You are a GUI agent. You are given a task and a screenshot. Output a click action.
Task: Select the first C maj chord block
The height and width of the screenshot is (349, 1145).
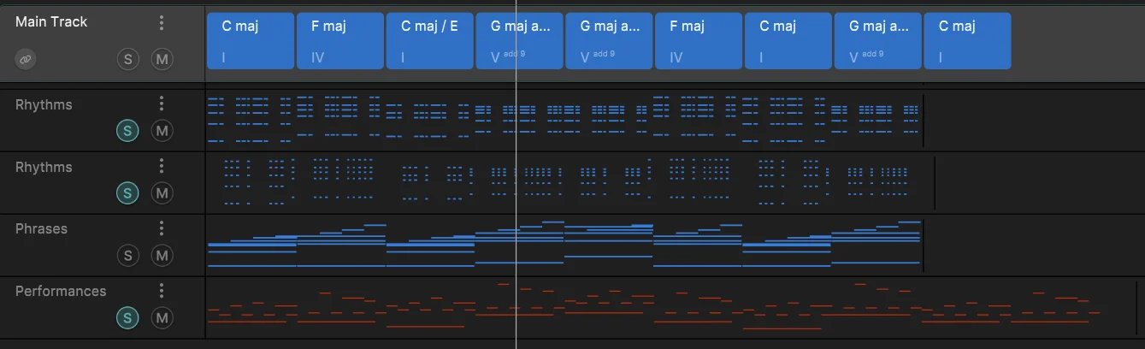click(x=251, y=40)
